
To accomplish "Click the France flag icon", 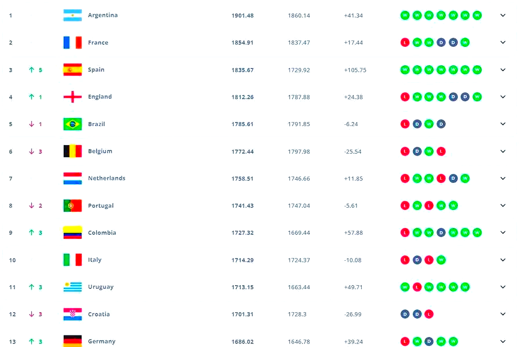I will pos(72,43).
